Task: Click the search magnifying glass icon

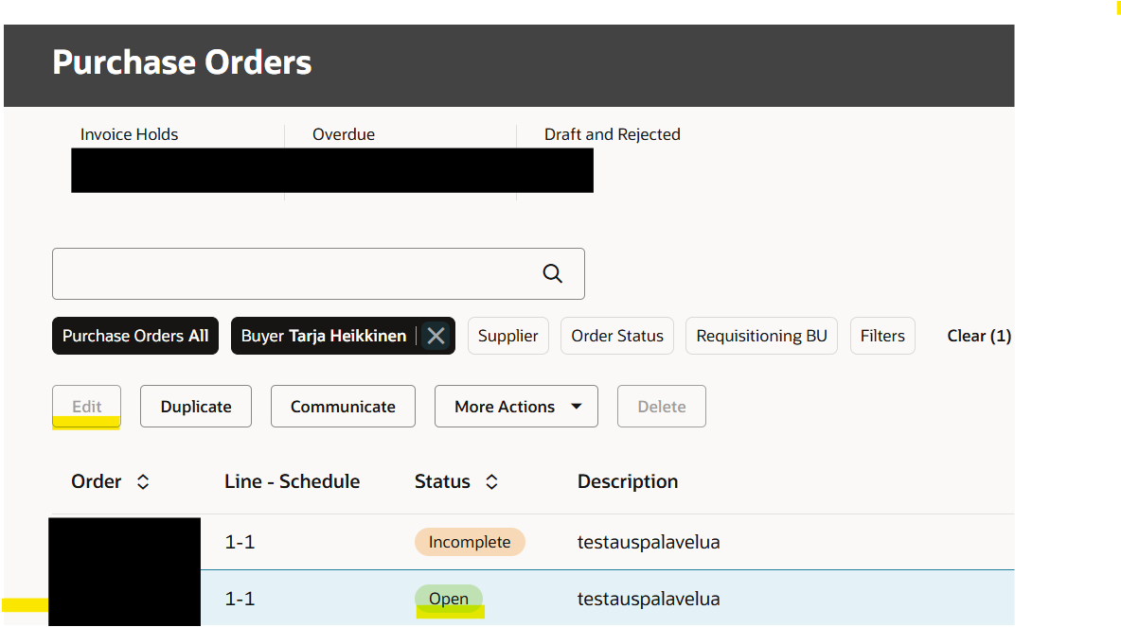Action: (x=552, y=273)
